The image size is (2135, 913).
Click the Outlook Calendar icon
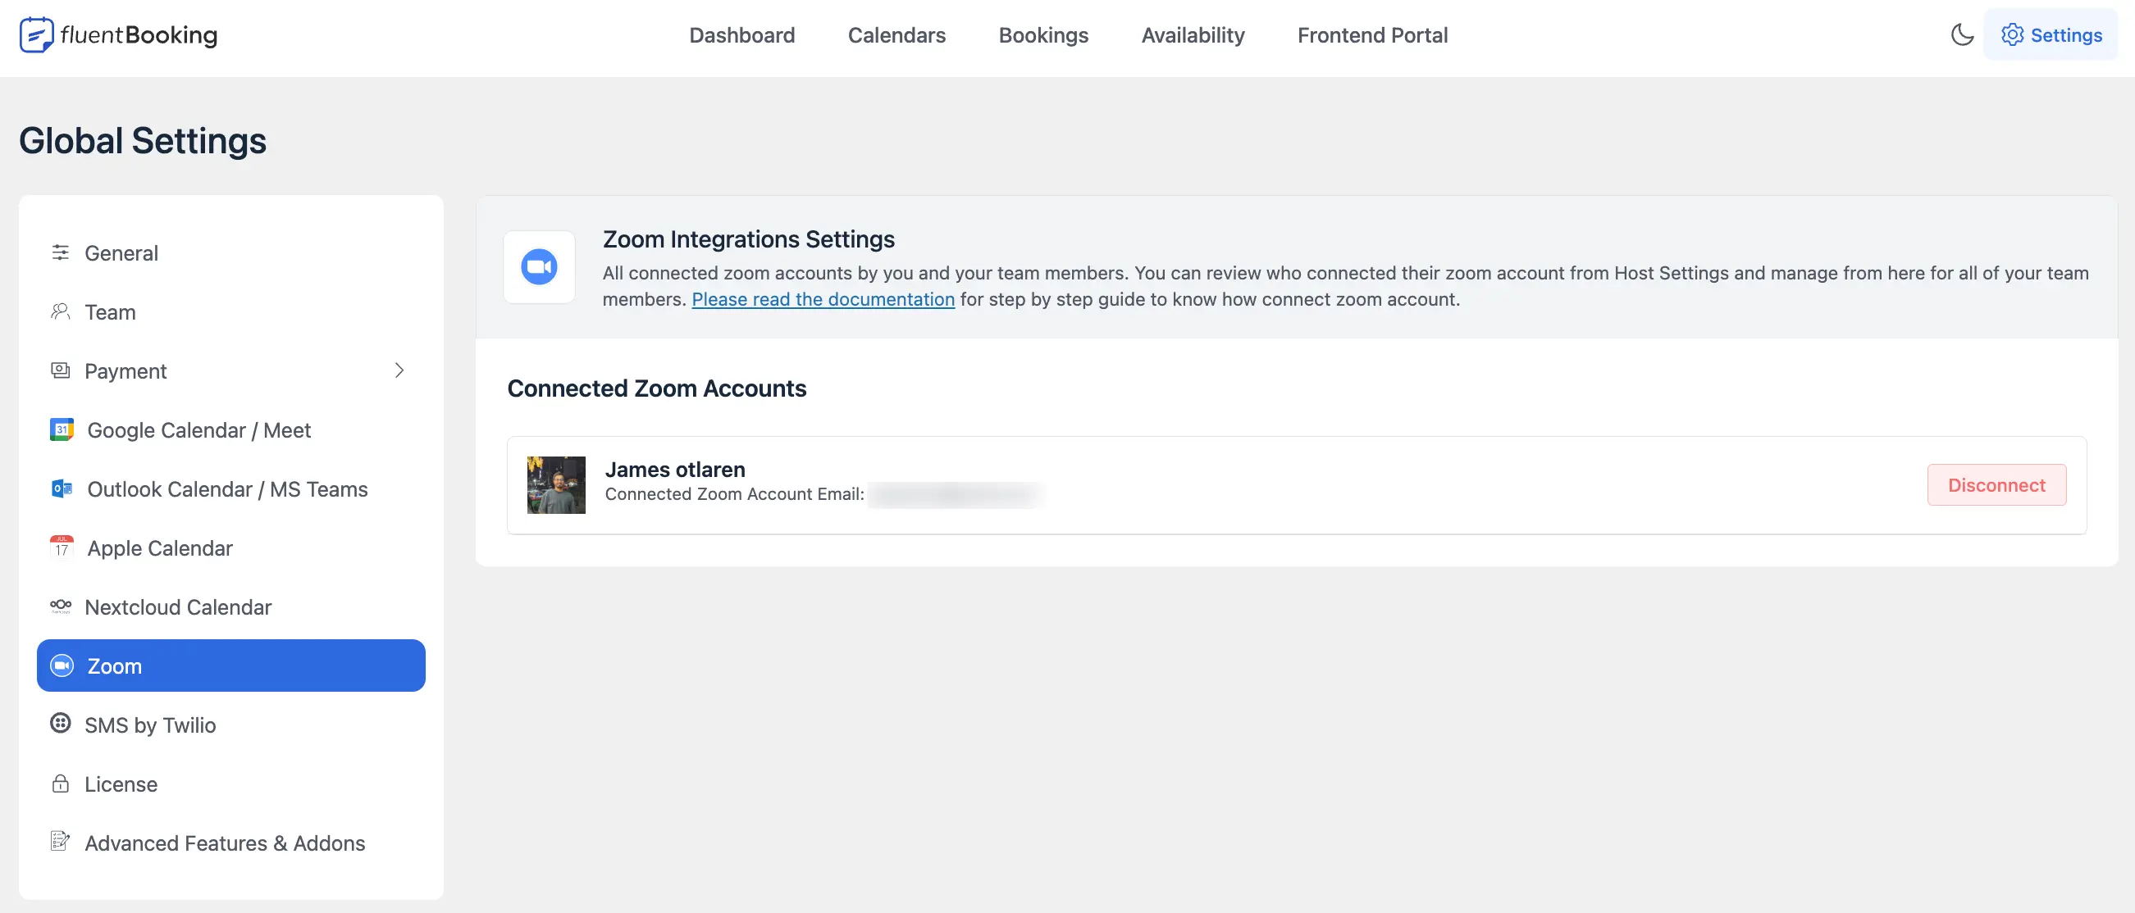coord(62,488)
